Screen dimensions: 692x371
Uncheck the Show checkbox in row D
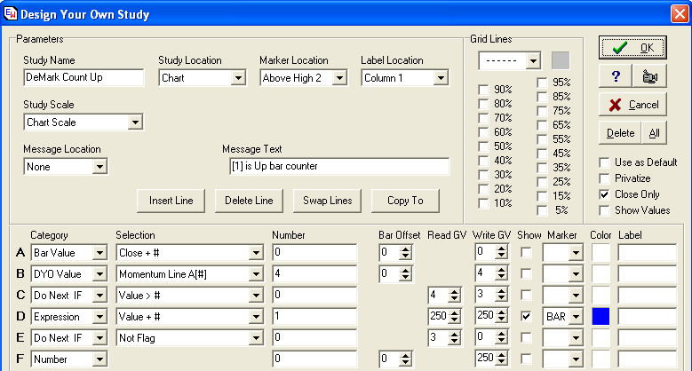527,317
